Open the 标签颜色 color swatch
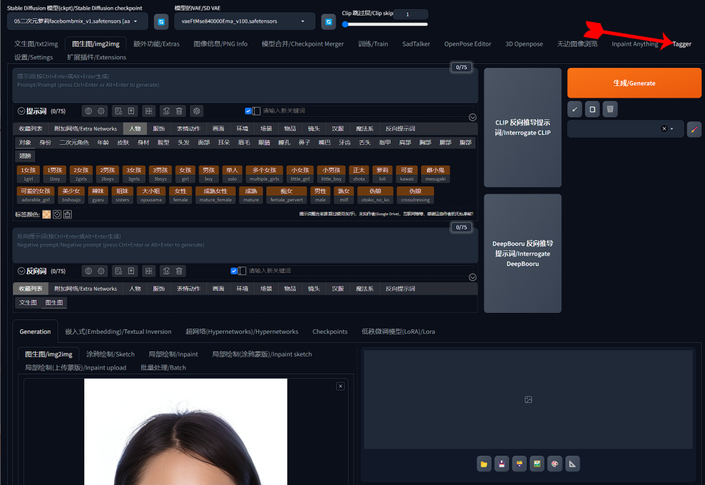 [46, 214]
